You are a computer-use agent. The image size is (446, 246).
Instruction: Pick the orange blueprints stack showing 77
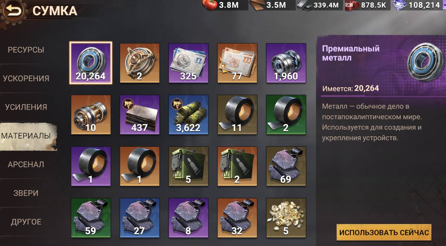tap(237, 63)
